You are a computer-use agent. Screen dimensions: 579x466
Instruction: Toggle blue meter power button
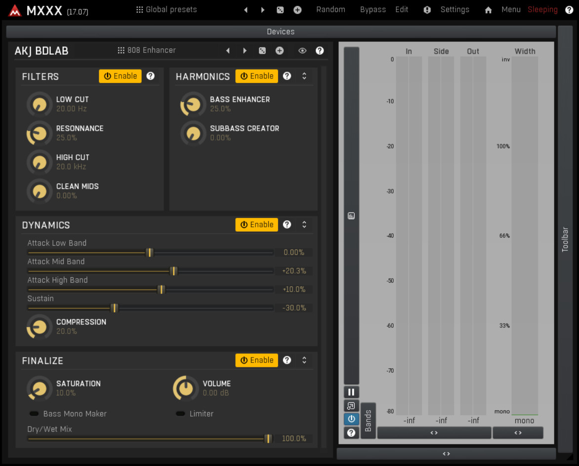coord(351,419)
